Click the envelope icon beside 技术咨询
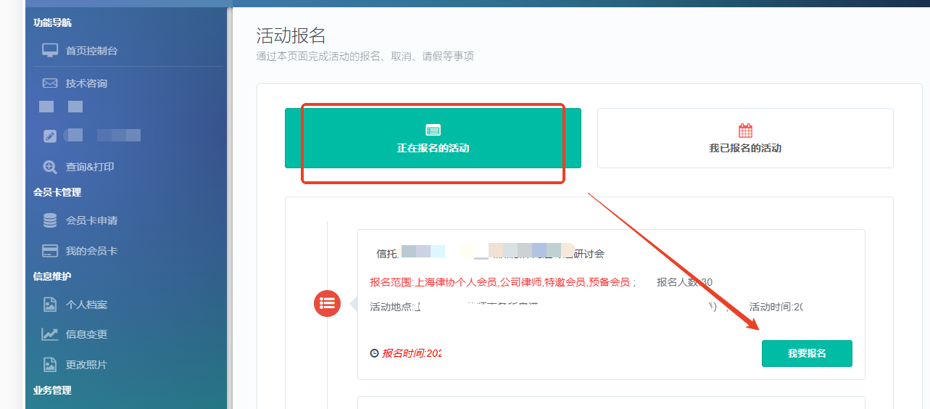The image size is (930, 409). click(x=50, y=83)
